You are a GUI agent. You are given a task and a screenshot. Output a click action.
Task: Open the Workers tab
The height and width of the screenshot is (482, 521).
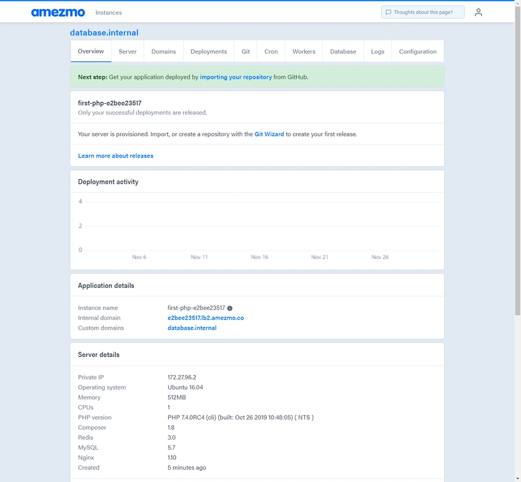pos(303,51)
